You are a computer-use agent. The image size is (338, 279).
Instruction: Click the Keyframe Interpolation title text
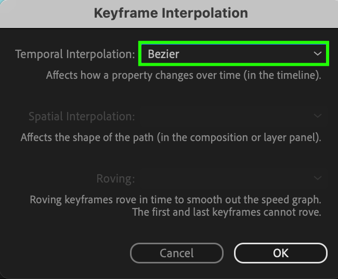[x=171, y=12]
